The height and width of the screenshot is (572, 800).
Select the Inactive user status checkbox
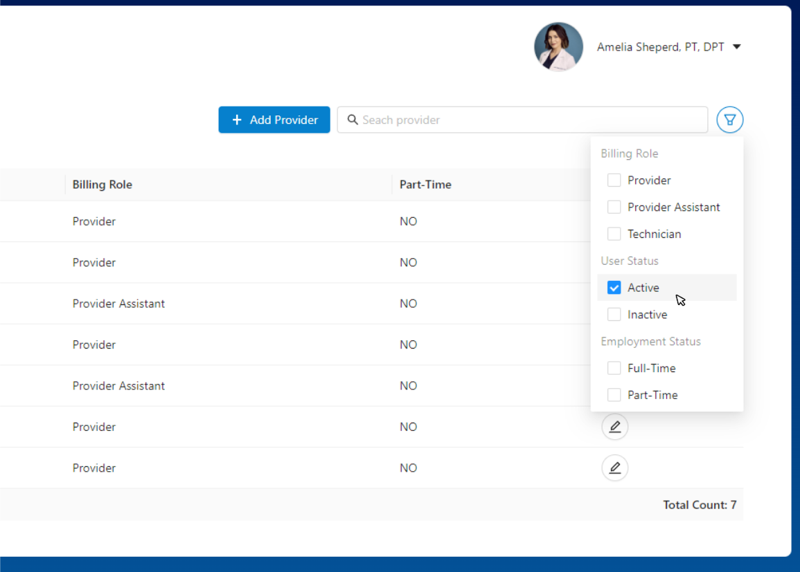[614, 315]
